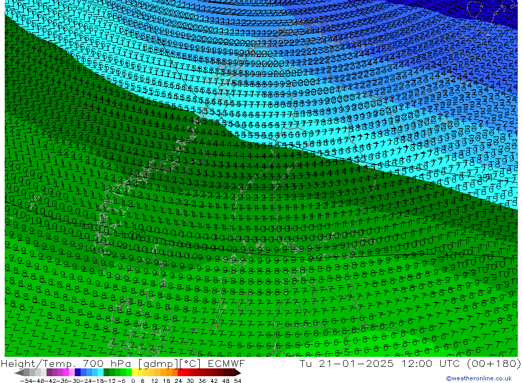
Task: Click the dark green -12 legend swatch
Action: tap(106, 373)
